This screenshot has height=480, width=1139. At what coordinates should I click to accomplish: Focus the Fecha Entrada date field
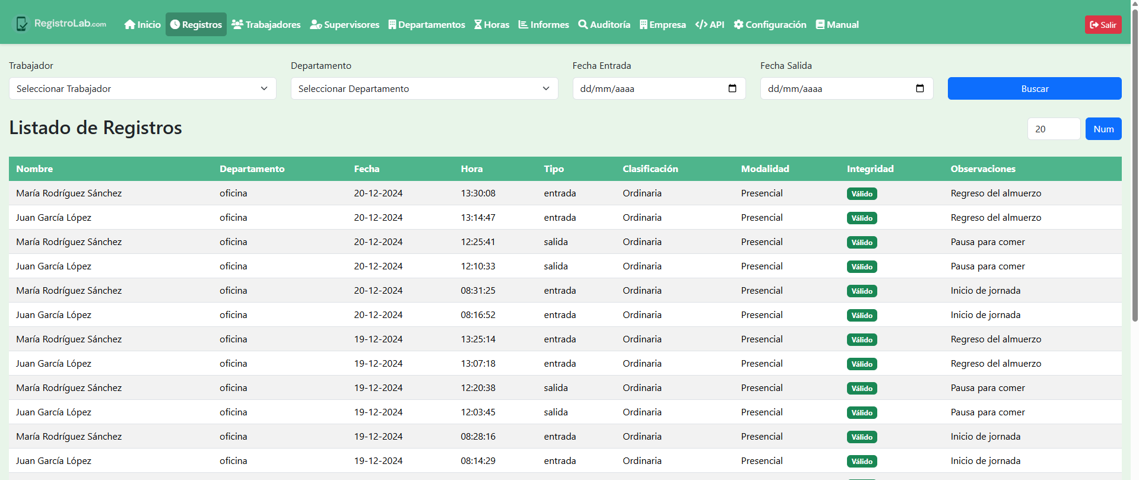(x=659, y=88)
